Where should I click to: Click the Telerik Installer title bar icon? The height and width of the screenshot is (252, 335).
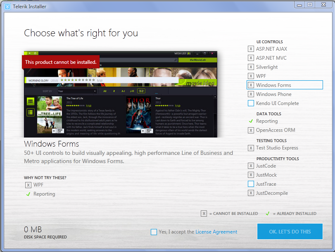[7, 7]
